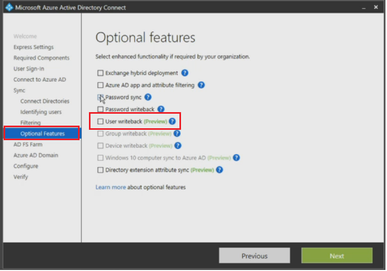Enable Exchange hybrid deployment checkbox
This screenshot has height=271, width=387.
(100, 73)
